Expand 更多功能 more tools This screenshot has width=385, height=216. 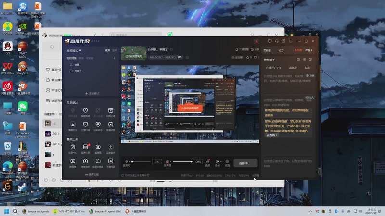pyautogui.click(x=92, y=174)
